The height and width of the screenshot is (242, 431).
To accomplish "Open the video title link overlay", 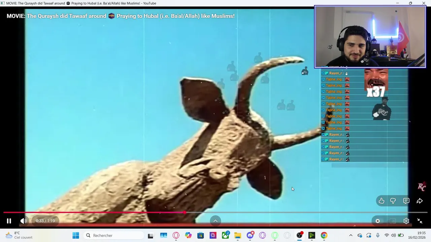I will point(121,16).
